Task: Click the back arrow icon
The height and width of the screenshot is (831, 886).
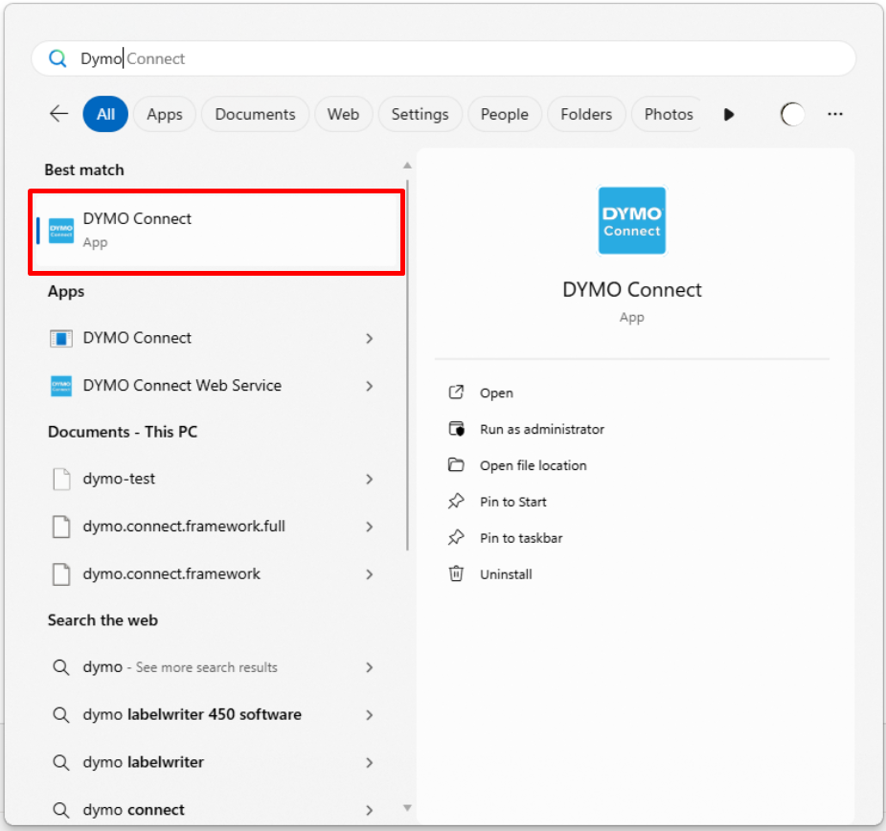Action: tap(59, 114)
